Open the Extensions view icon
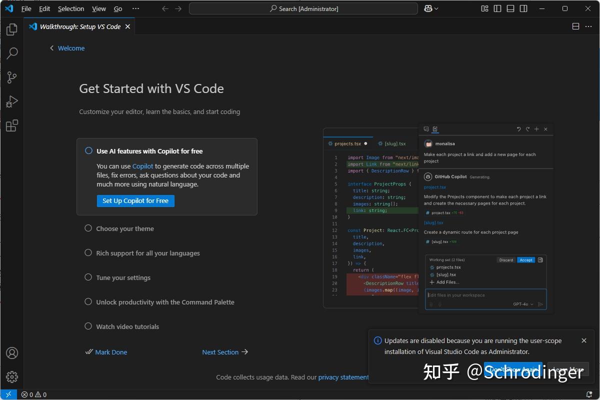 [x=11, y=125]
